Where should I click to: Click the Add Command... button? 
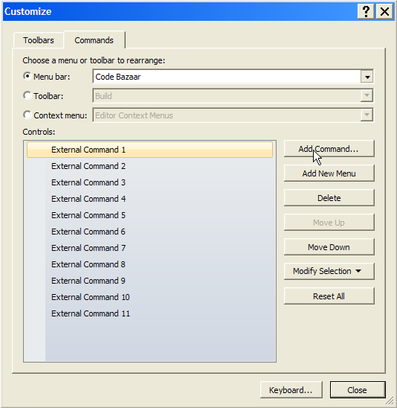click(x=329, y=149)
